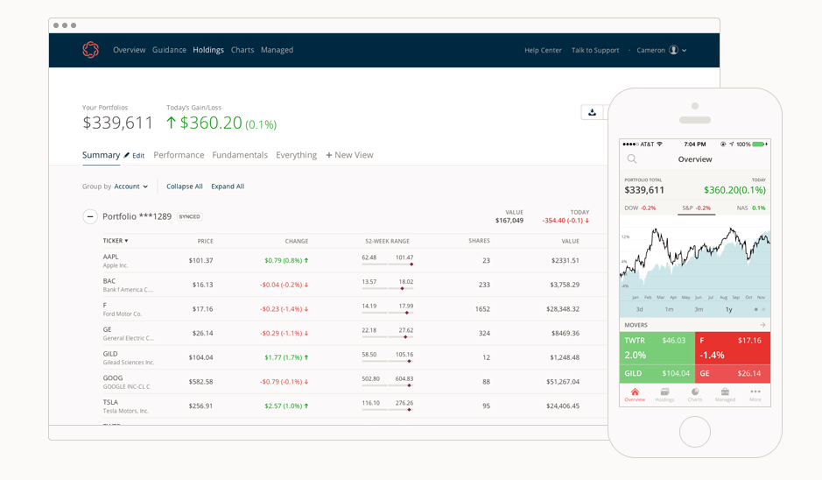This screenshot has height=480, width=822.
Task: Tap the red F $17.16 mover tile
Action: click(733, 349)
